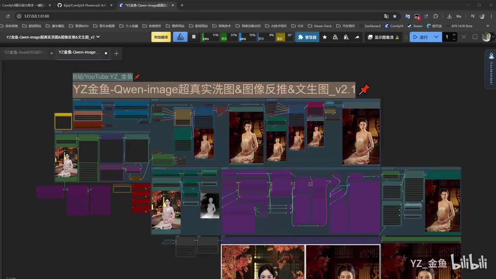Image resolution: width=496 pixels, height=279 pixels.
Task: Click the star favorites icon next to 管理器
Action: (325, 37)
